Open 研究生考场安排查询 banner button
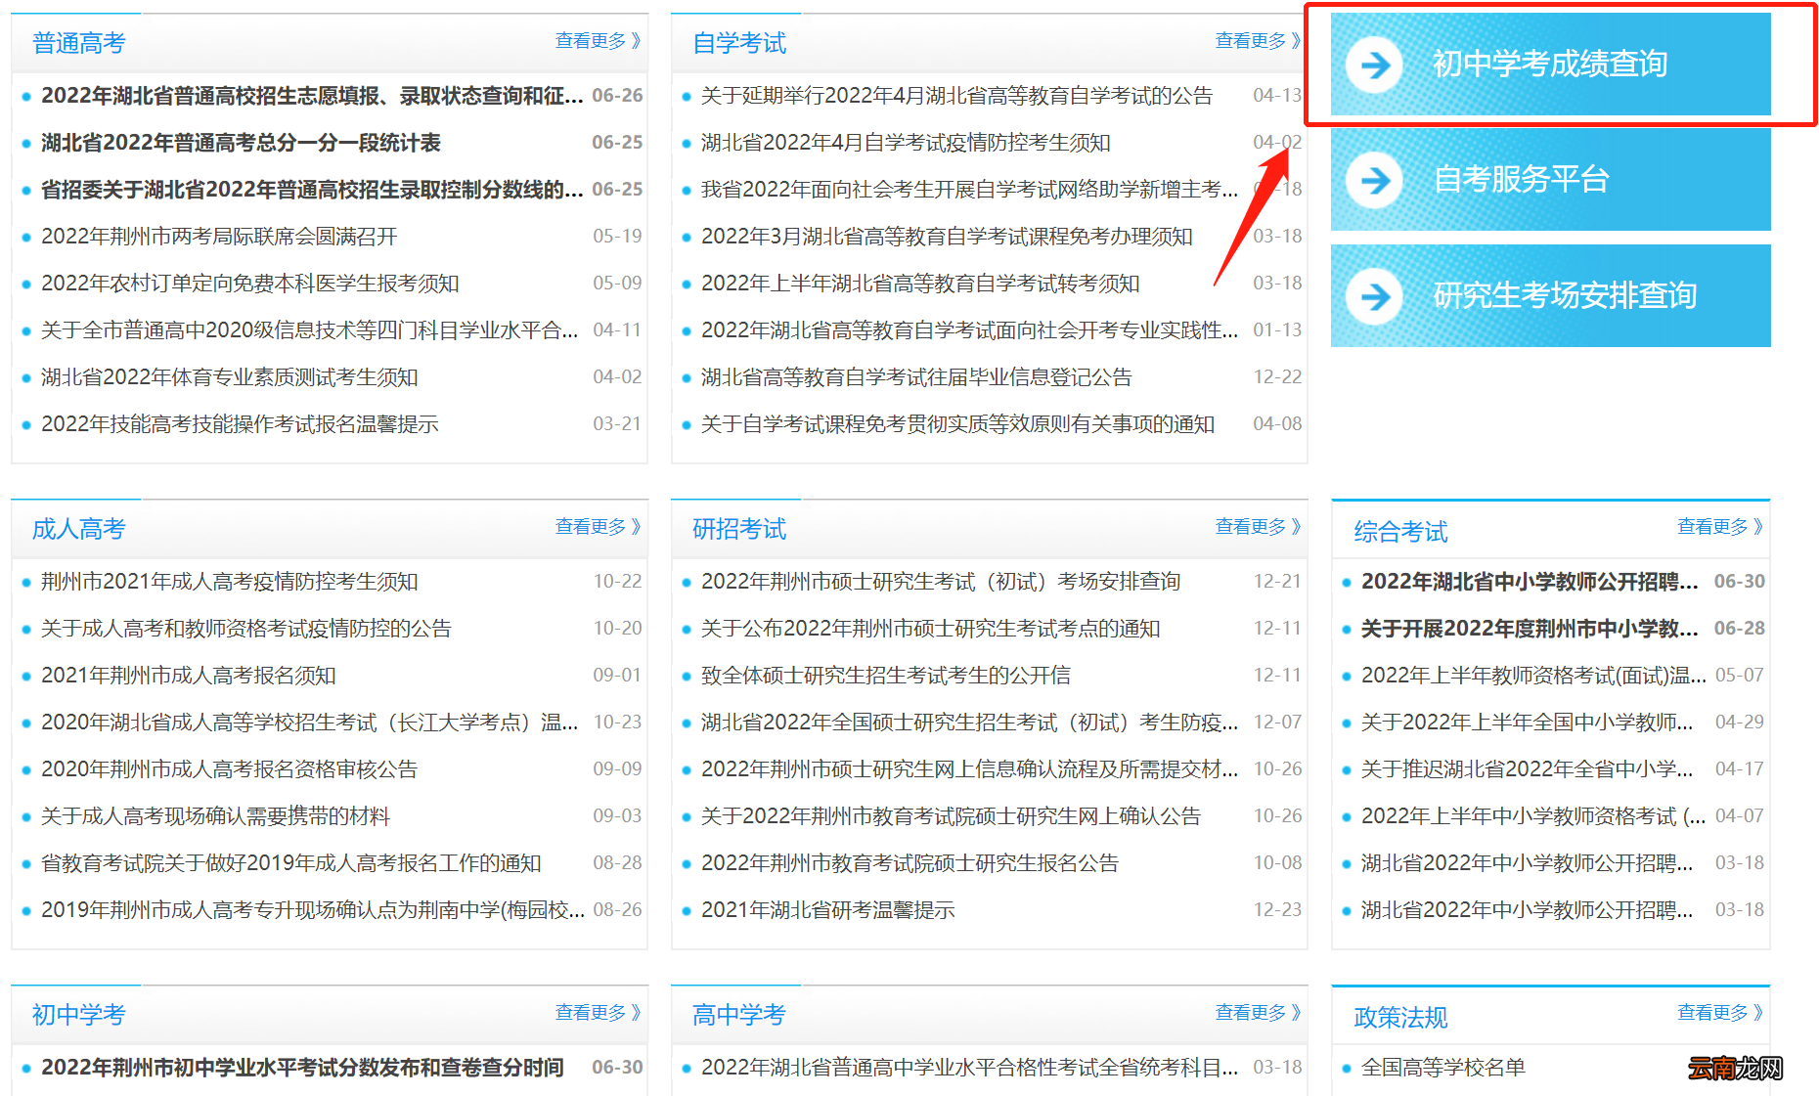The width and height of the screenshot is (1819, 1096). 1565,295
